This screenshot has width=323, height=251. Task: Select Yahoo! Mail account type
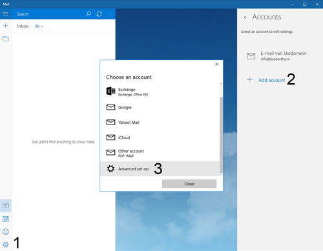(160, 122)
